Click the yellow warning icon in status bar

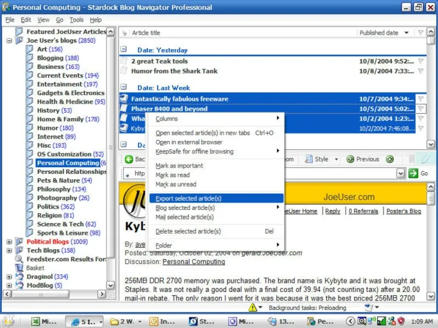(252, 307)
